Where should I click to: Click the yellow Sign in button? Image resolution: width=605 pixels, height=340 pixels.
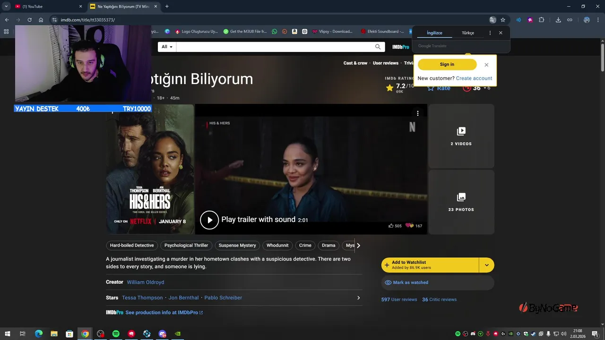(447, 65)
